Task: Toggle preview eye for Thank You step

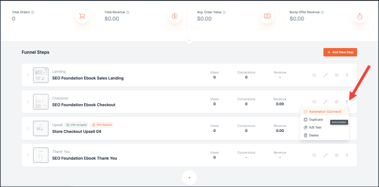Action: click(x=314, y=155)
